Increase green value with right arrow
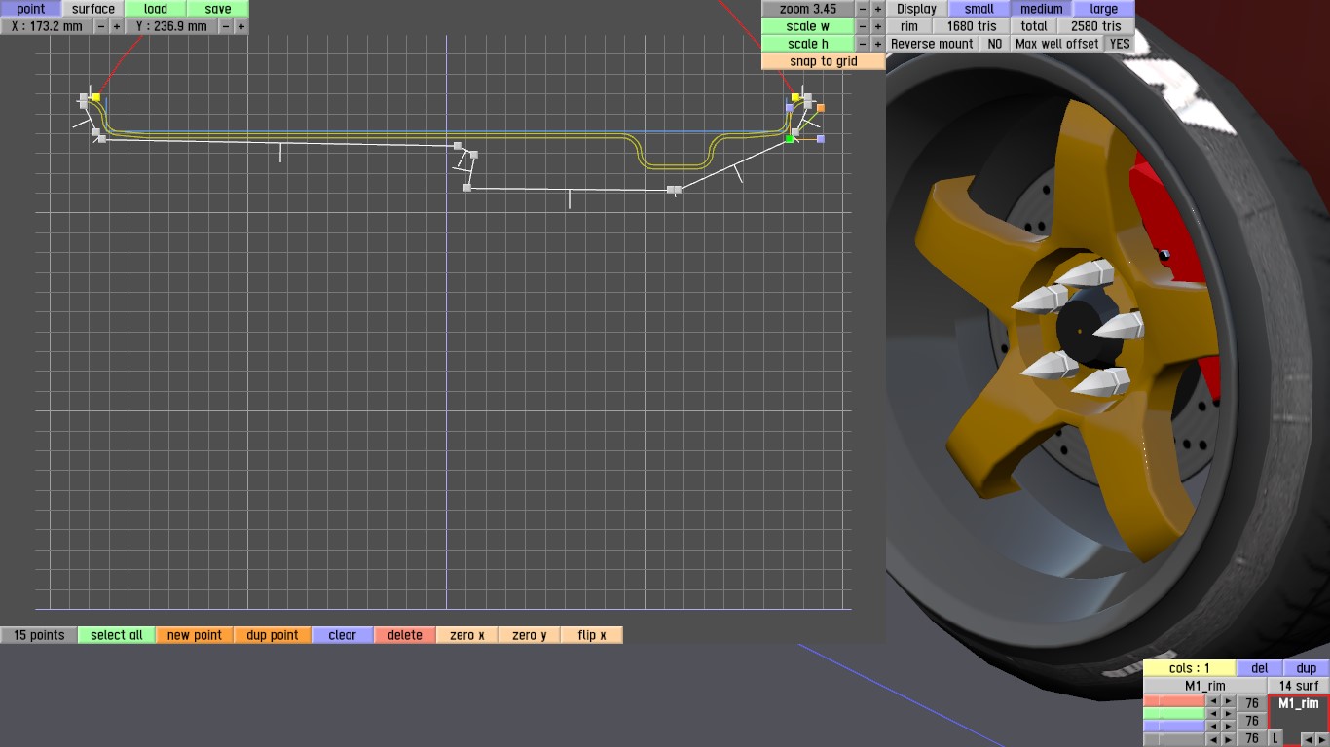This screenshot has height=747, width=1330. (1228, 714)
